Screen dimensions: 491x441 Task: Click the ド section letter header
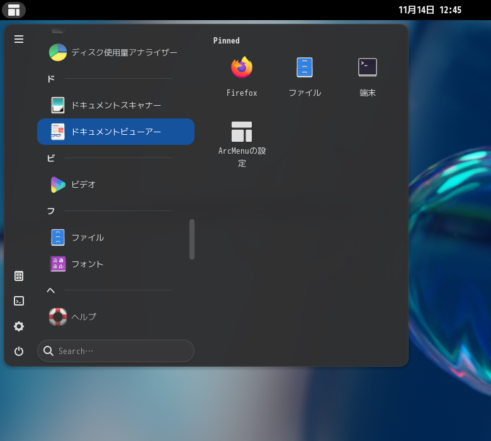(51, 79)
